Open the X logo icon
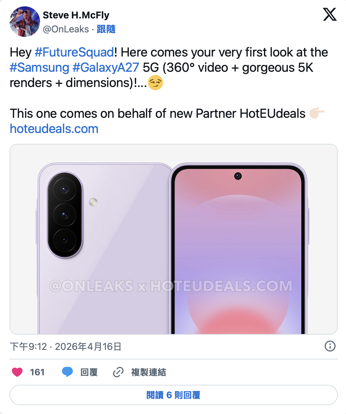The width and height of the screenshot is (346, 414). click(x=329, y=14)
